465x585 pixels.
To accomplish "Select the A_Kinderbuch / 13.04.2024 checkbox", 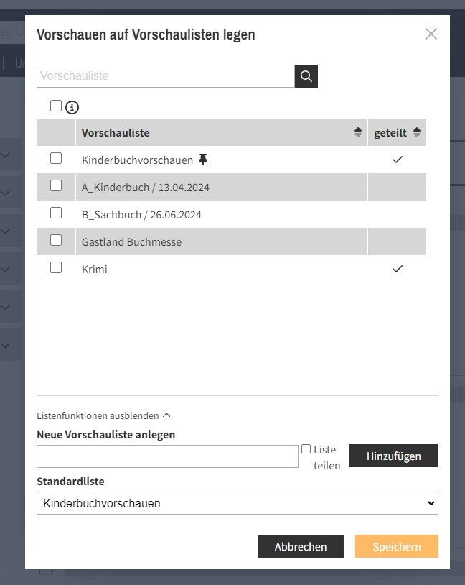I will coord(56,185).
